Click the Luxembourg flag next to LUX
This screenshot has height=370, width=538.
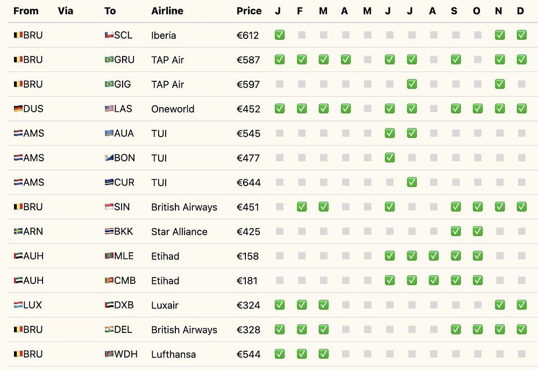tap(18, 305)
